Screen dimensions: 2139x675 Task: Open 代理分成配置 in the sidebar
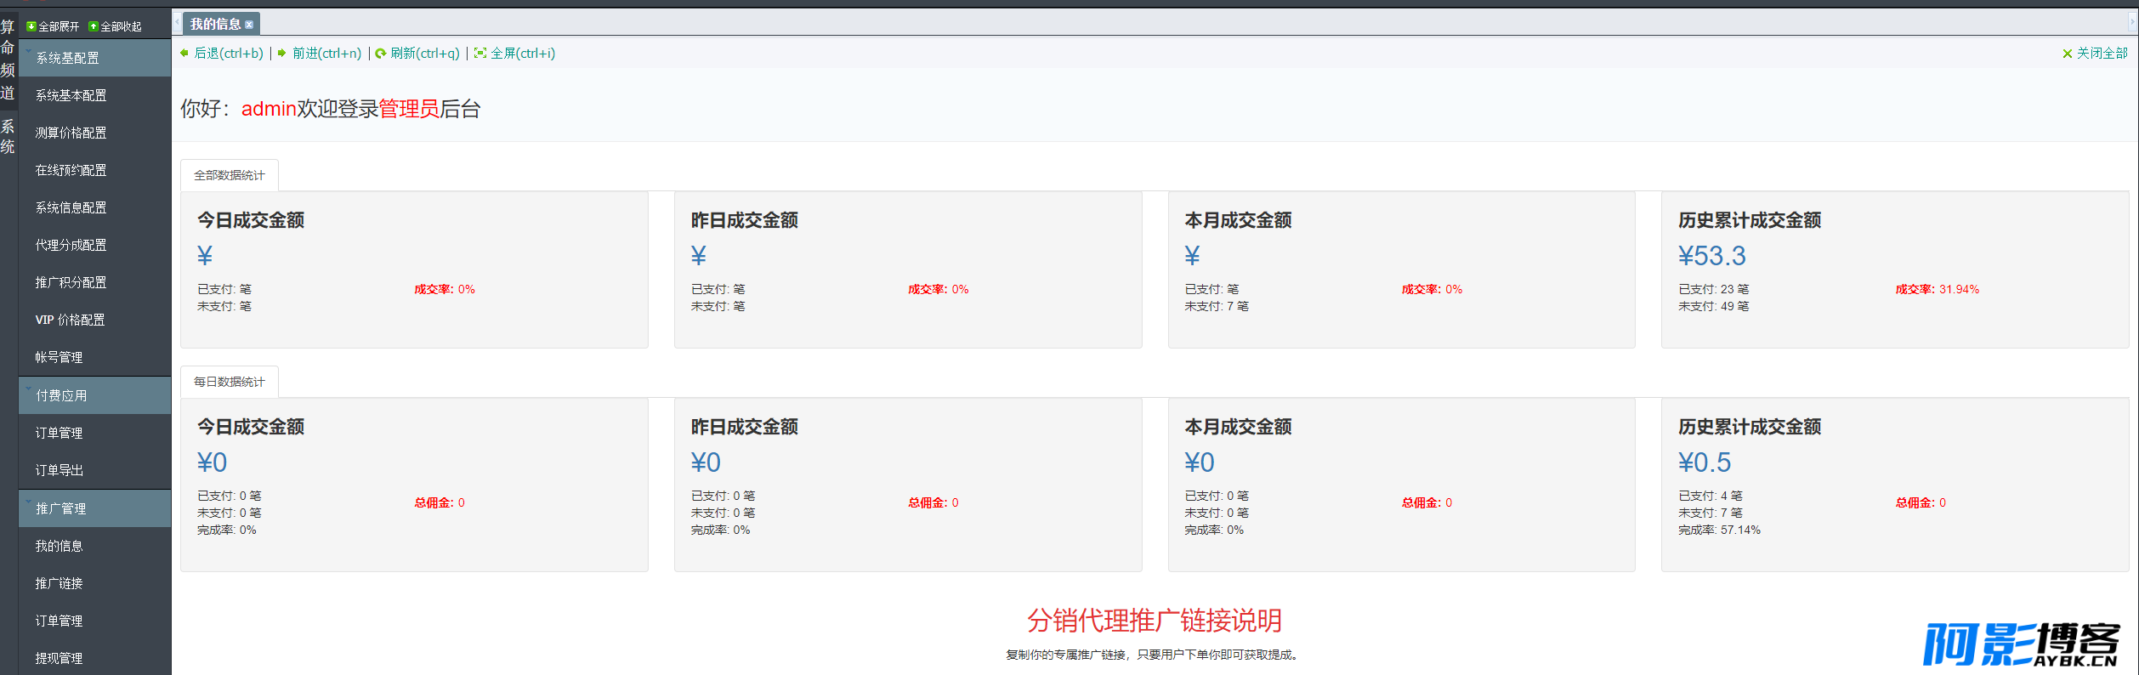[71, 245]
